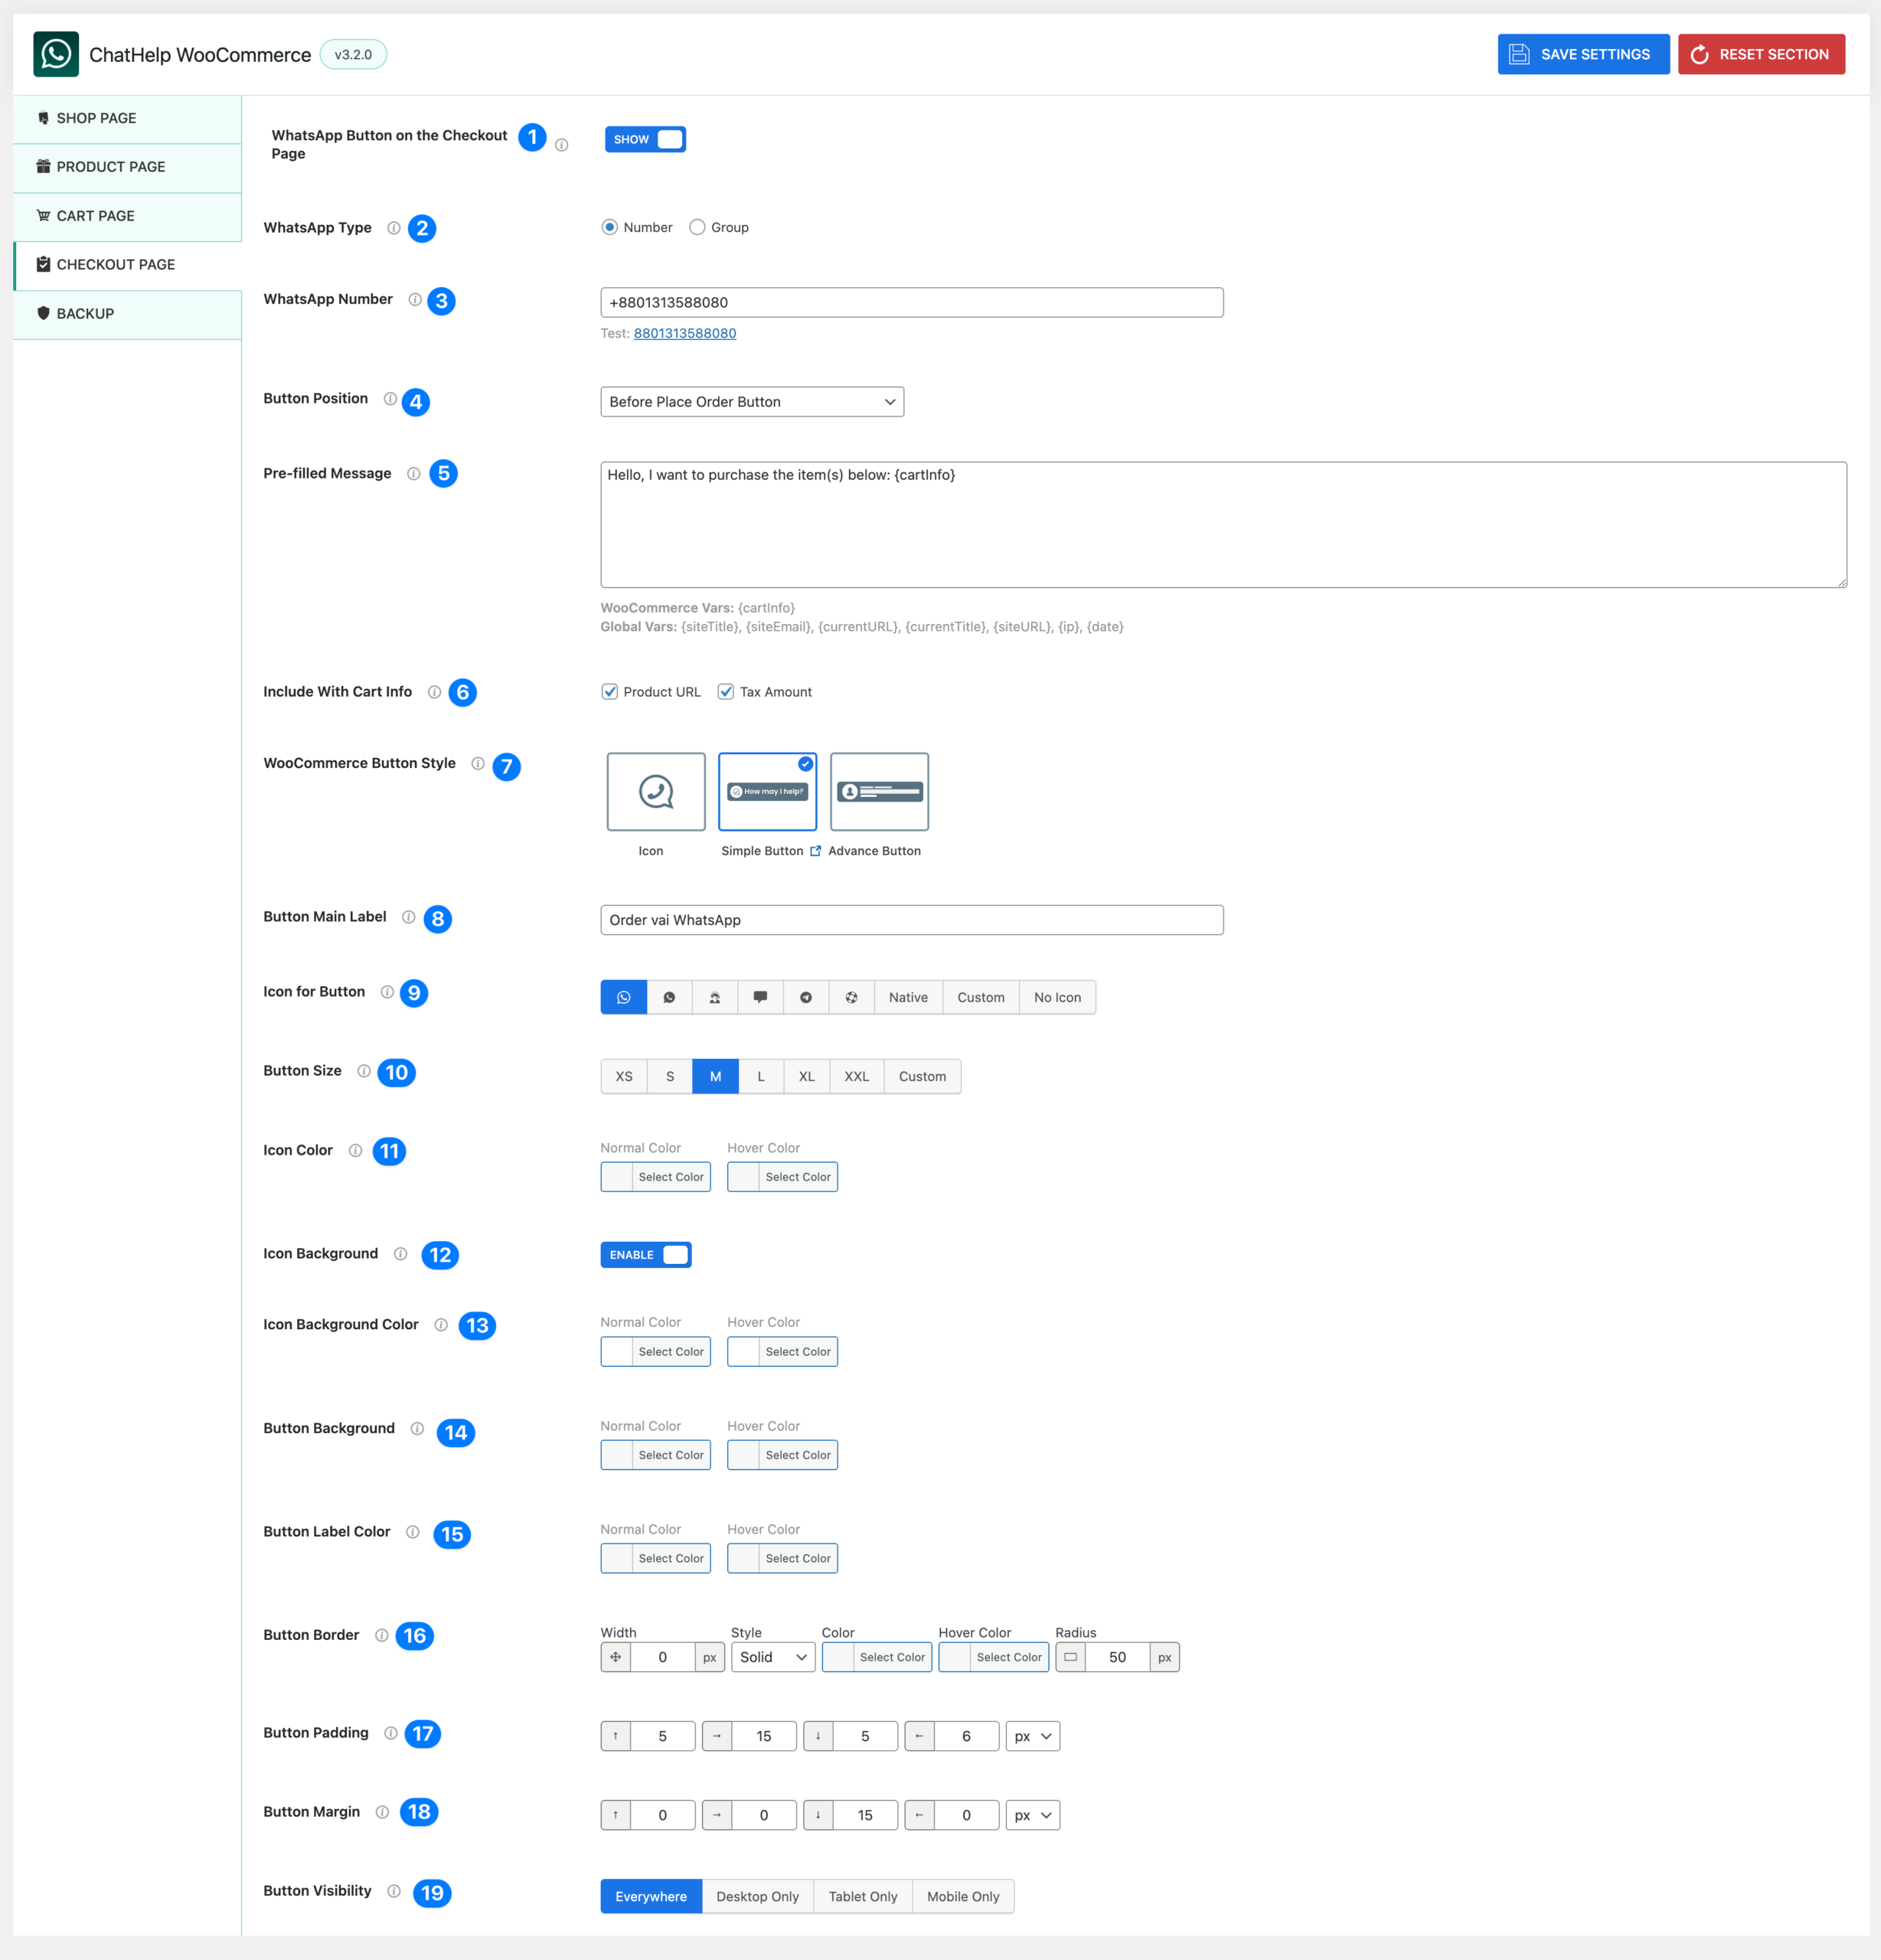
Task: Switch to the Product Page tab
Action: (110, 167)
